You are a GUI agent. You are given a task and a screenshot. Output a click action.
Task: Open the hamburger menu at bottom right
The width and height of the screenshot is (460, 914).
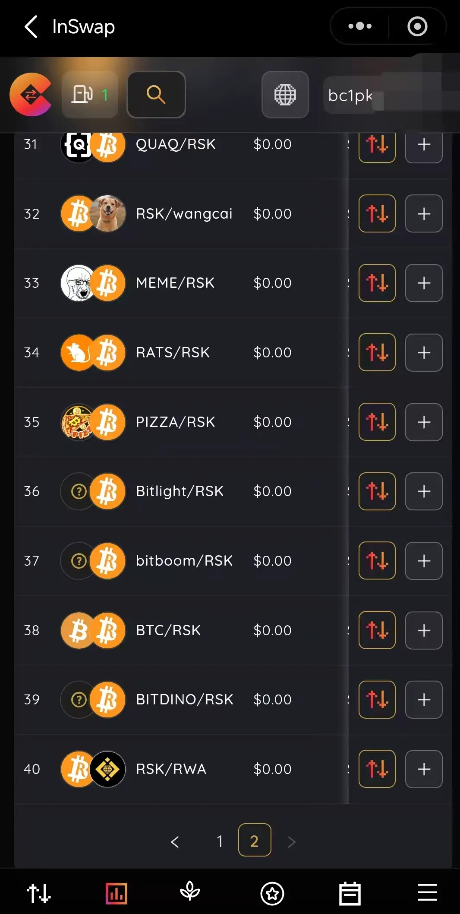pos(427,893)
